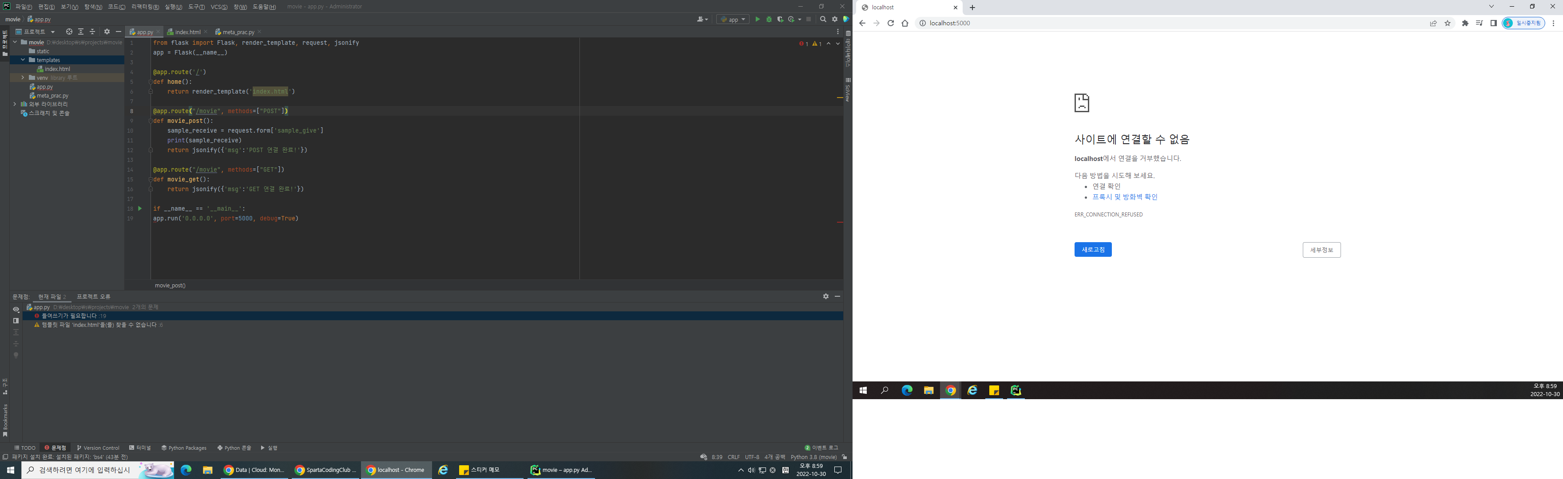Click the quick-fix lightbulb in problems panel
Viewport: 1563px width, 479px height.
[x=16, y=355]
